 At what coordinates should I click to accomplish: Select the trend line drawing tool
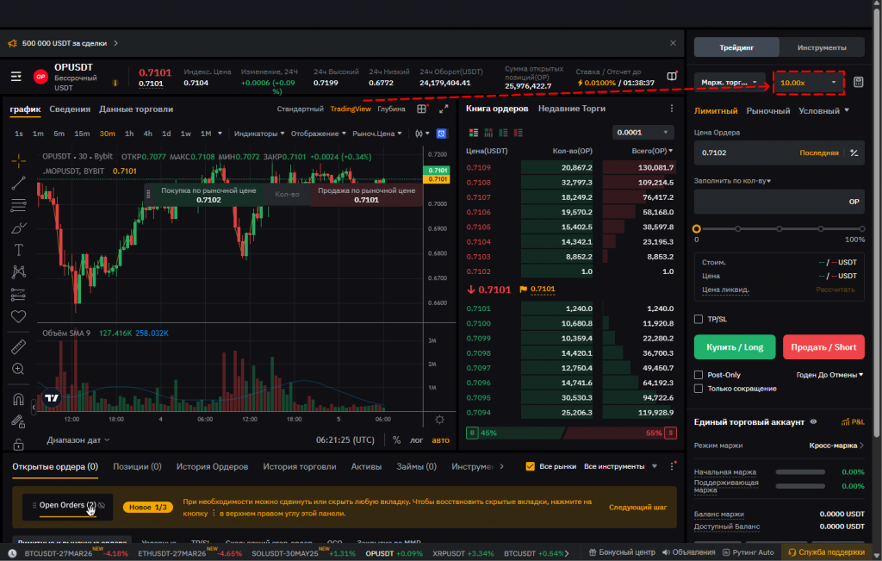[18, 183]
